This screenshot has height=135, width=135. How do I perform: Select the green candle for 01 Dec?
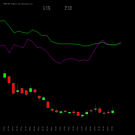click(31, 90)
